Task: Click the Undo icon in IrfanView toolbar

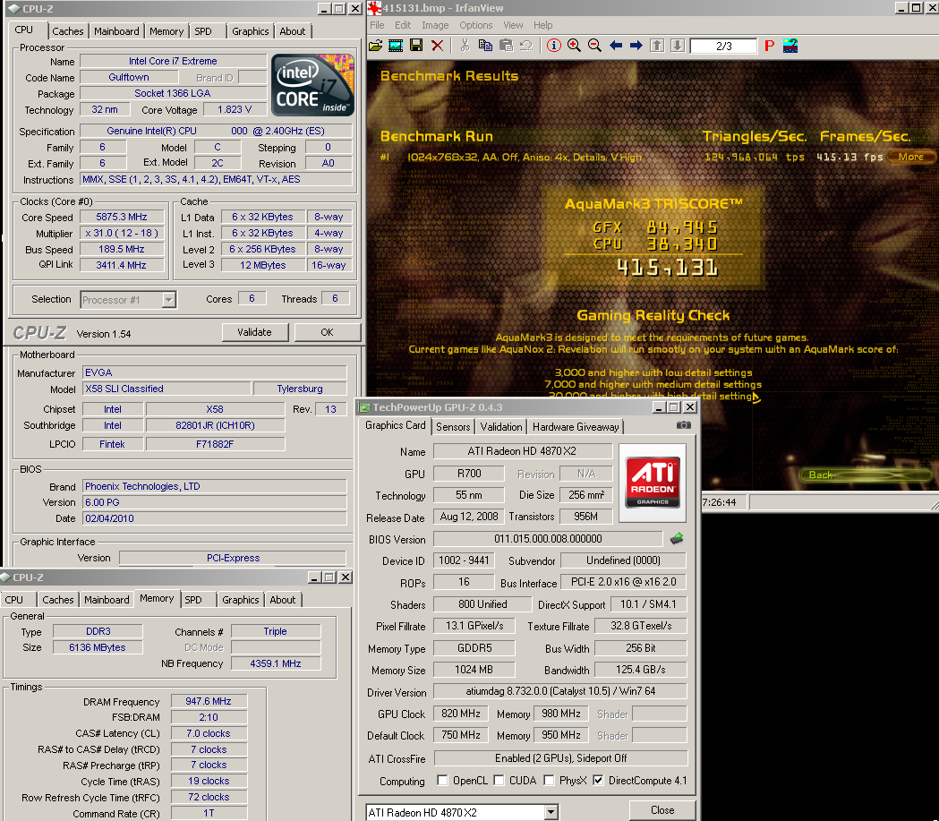Action: click(526, 46)
